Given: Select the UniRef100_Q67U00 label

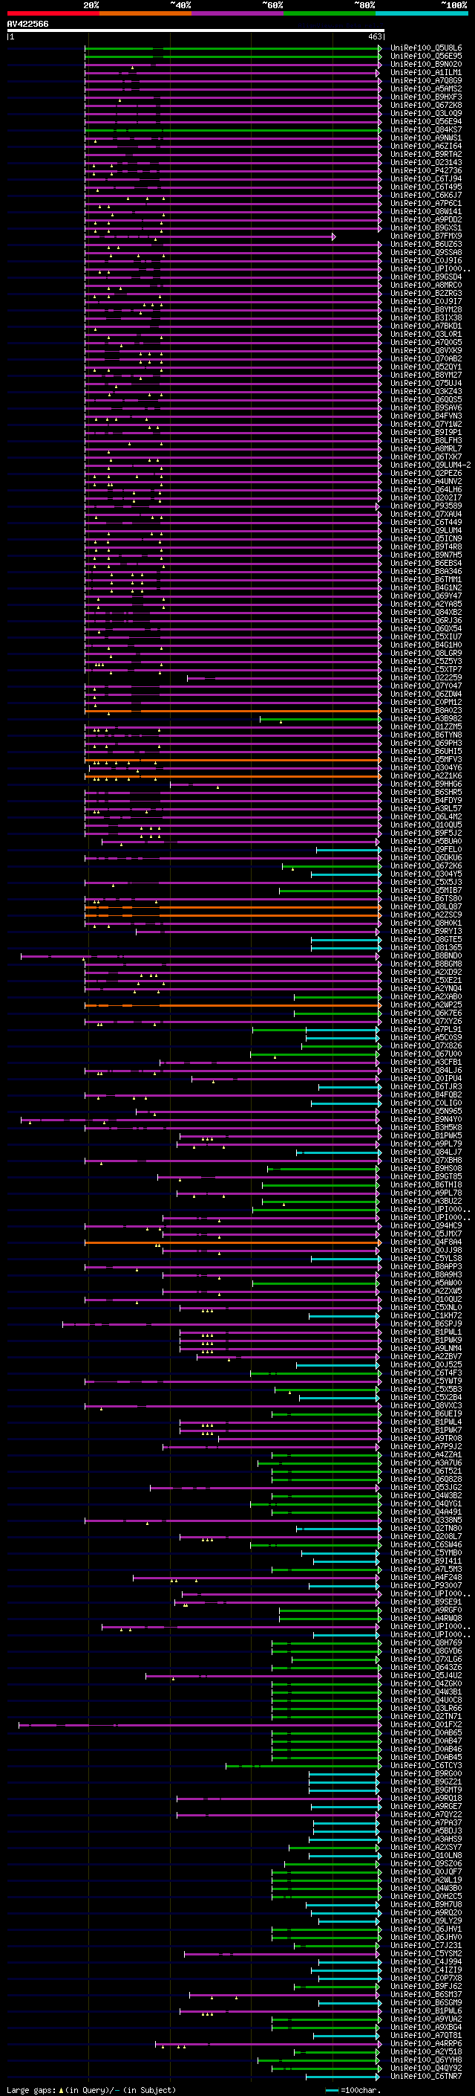Looking at the screenshot, I should (426, 1054).
